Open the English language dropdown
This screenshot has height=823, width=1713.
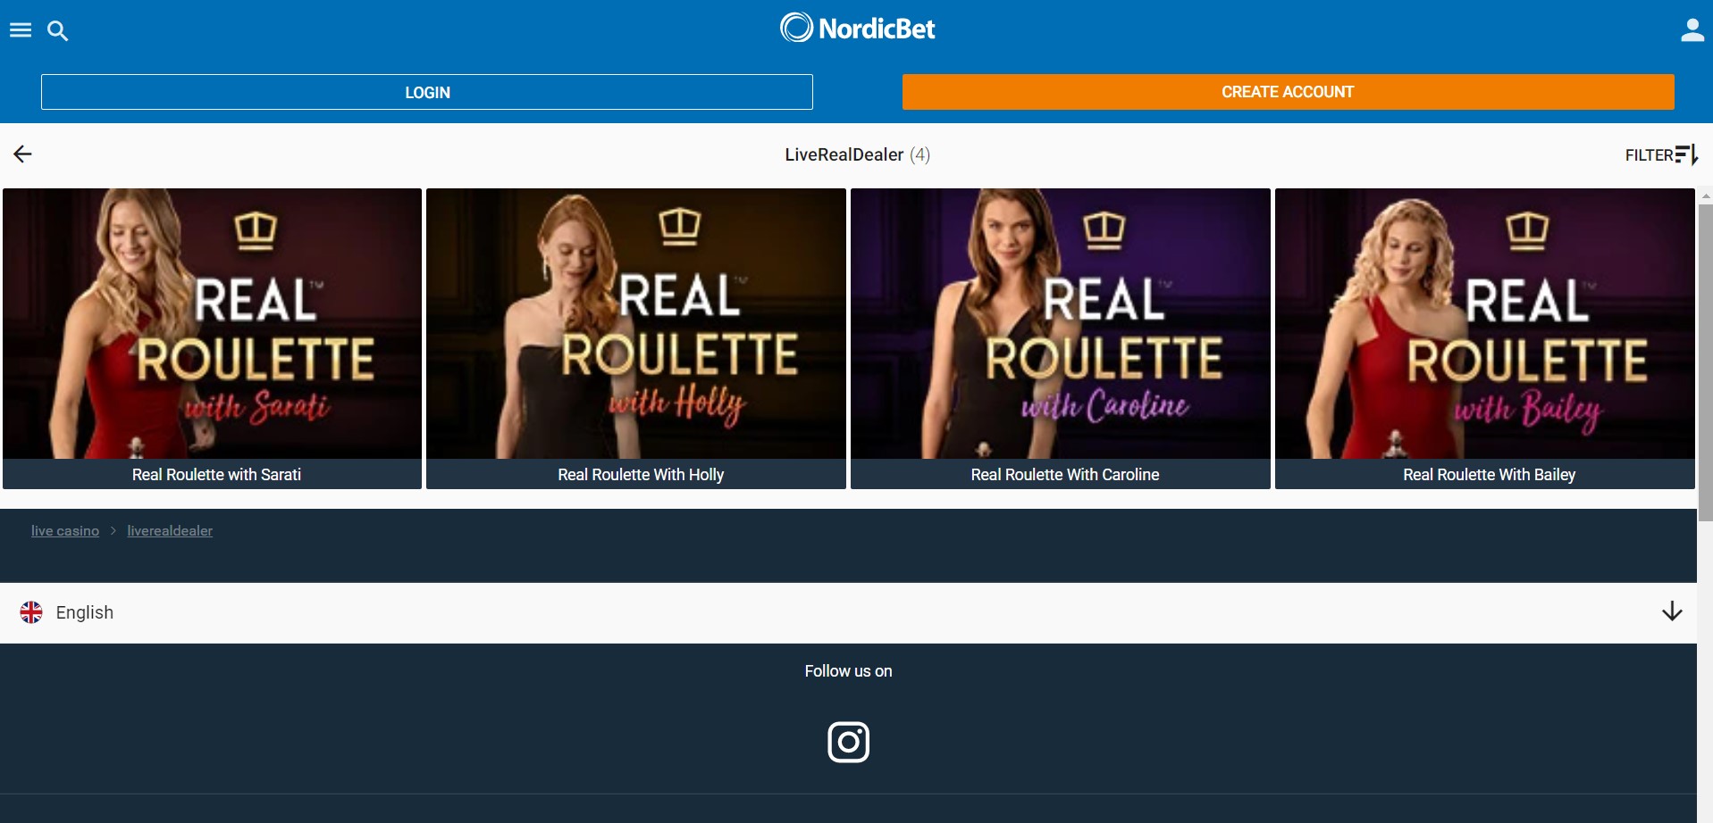(x=85, y=612)
